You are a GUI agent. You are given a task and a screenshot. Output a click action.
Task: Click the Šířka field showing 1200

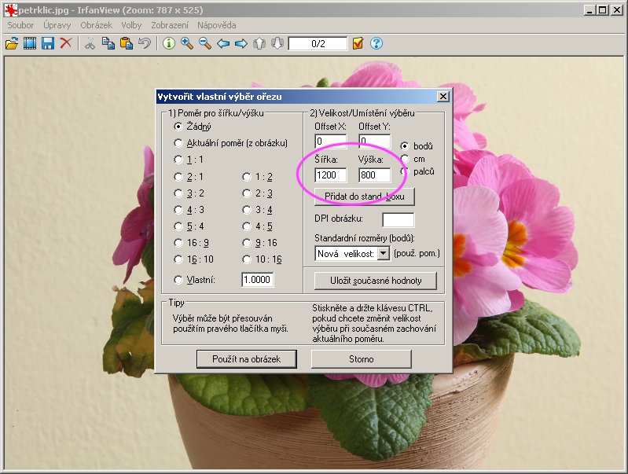330,175
